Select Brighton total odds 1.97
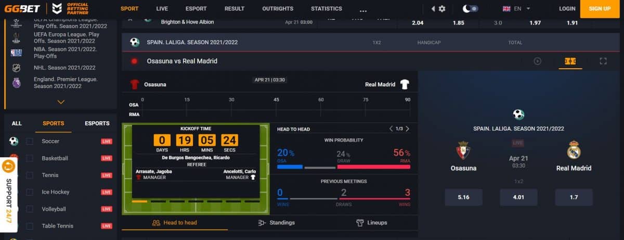 (535, 23)
